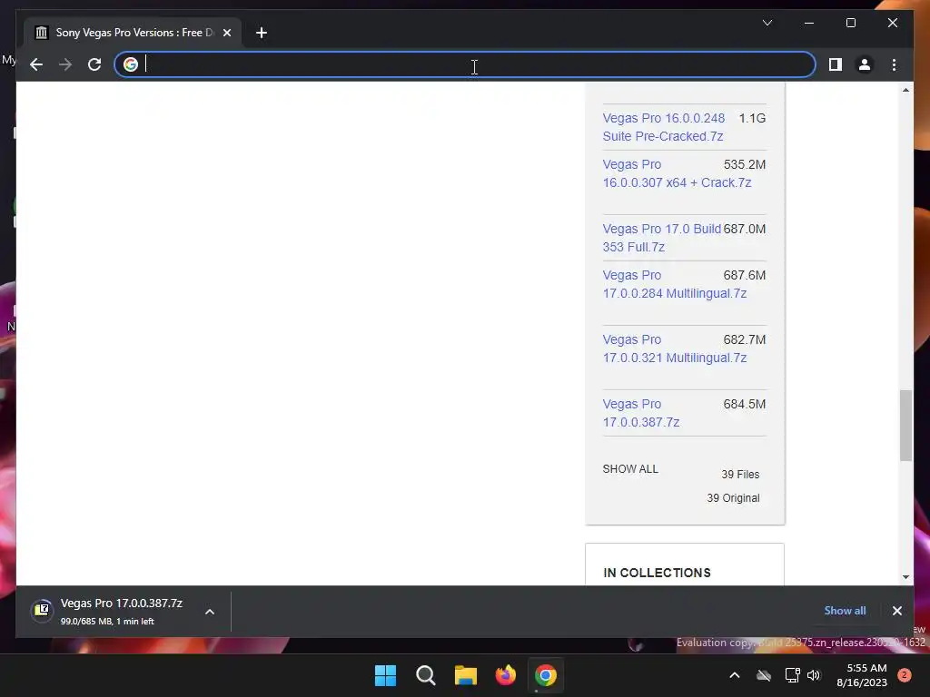
Task: Download Vegas Pro 17.0 Build 353 Full.7z
Action: [x=662, y=238]
